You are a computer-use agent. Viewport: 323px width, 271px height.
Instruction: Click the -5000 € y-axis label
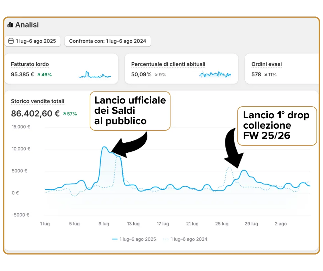point(20,215)
